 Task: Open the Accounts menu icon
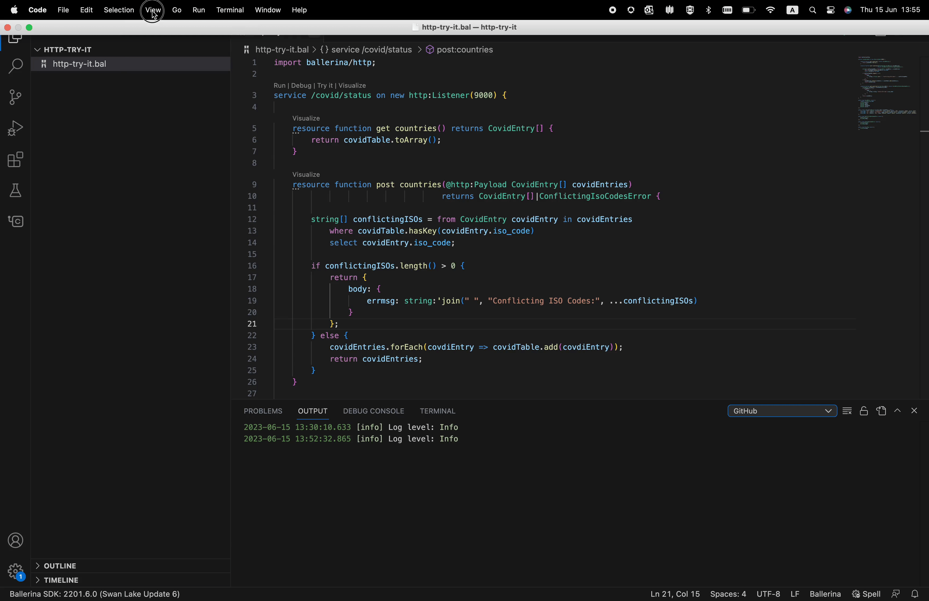click(15, 541)
